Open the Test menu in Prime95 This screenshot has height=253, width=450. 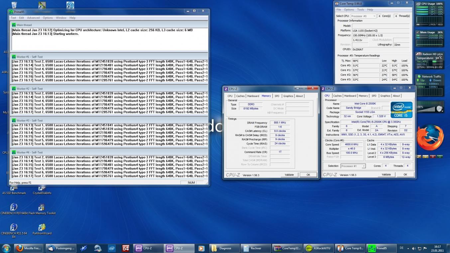(13, 18)
